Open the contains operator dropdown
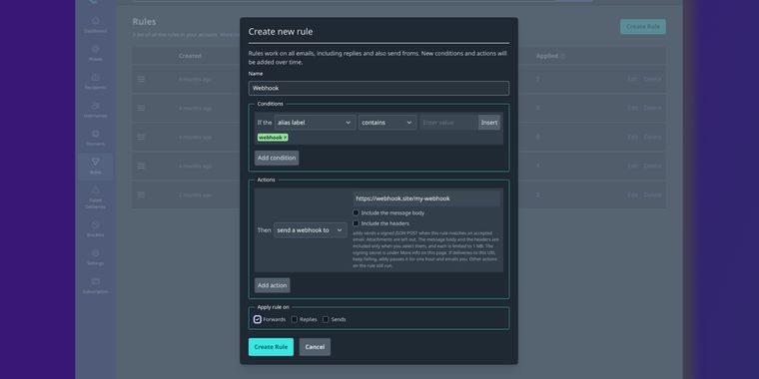 (x=387, y=123)
